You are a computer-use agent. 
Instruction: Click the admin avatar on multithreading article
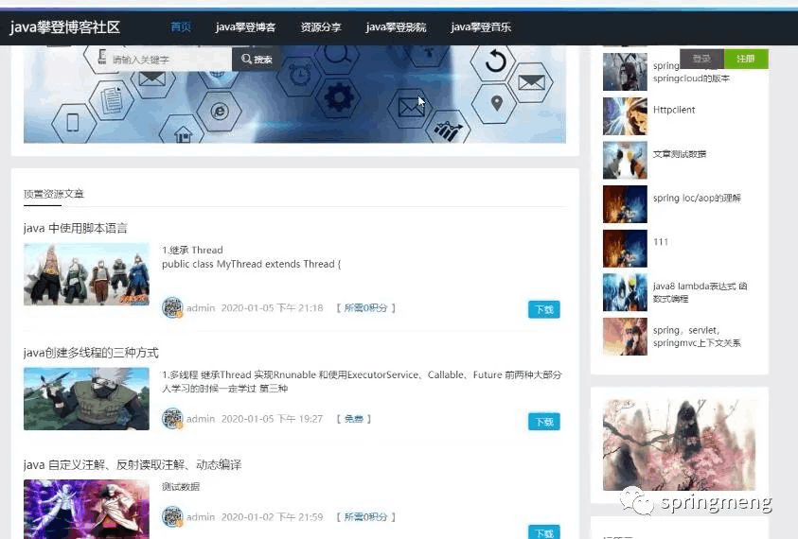(172, 419)
